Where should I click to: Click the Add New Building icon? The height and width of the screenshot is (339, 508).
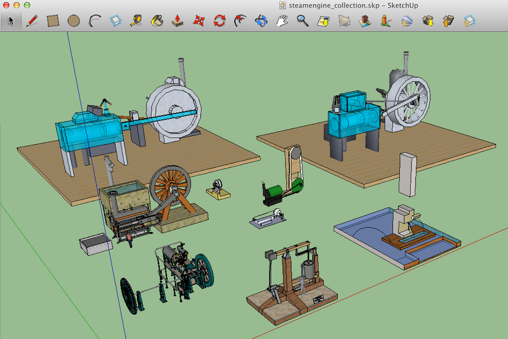tap(365, 21)
